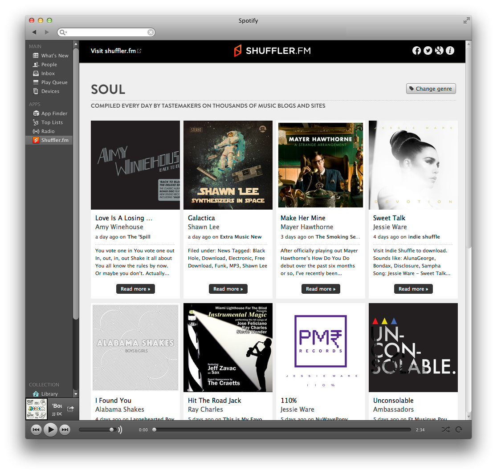Open App Finder in sidebar
The image size is (497, 474).
coord(50,113)
